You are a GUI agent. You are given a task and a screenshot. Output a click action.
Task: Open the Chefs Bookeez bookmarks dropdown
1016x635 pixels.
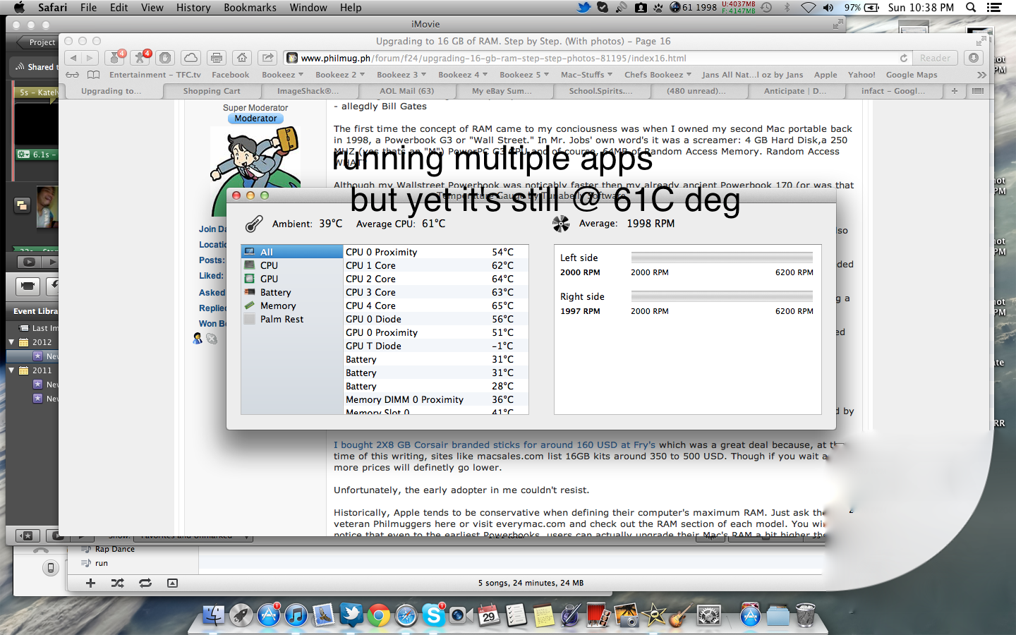[x=658, y=75]
